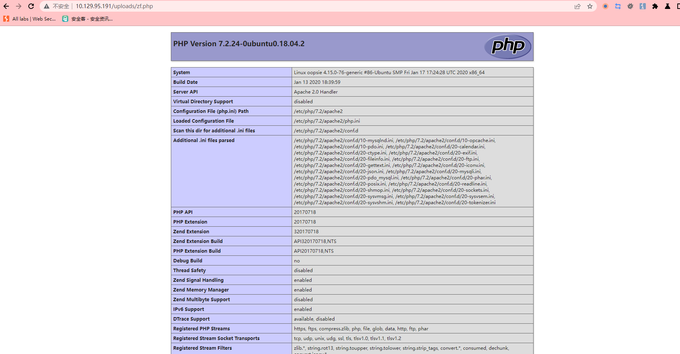Click the Zend Extension Build label
This screenshot has width=680, height=354.
coord(198,241)
